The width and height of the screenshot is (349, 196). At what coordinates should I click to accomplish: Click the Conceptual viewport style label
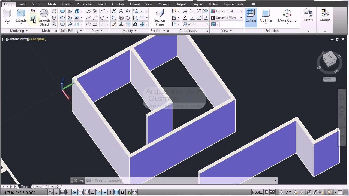coord(37,39)
